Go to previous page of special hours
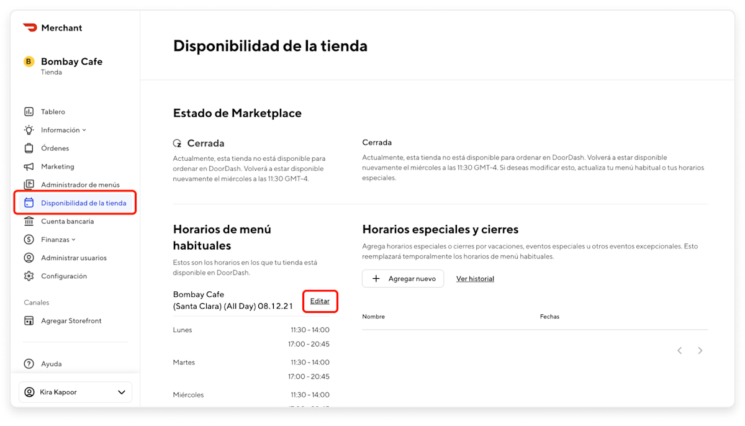745x426 pixels. pos(679,351)
